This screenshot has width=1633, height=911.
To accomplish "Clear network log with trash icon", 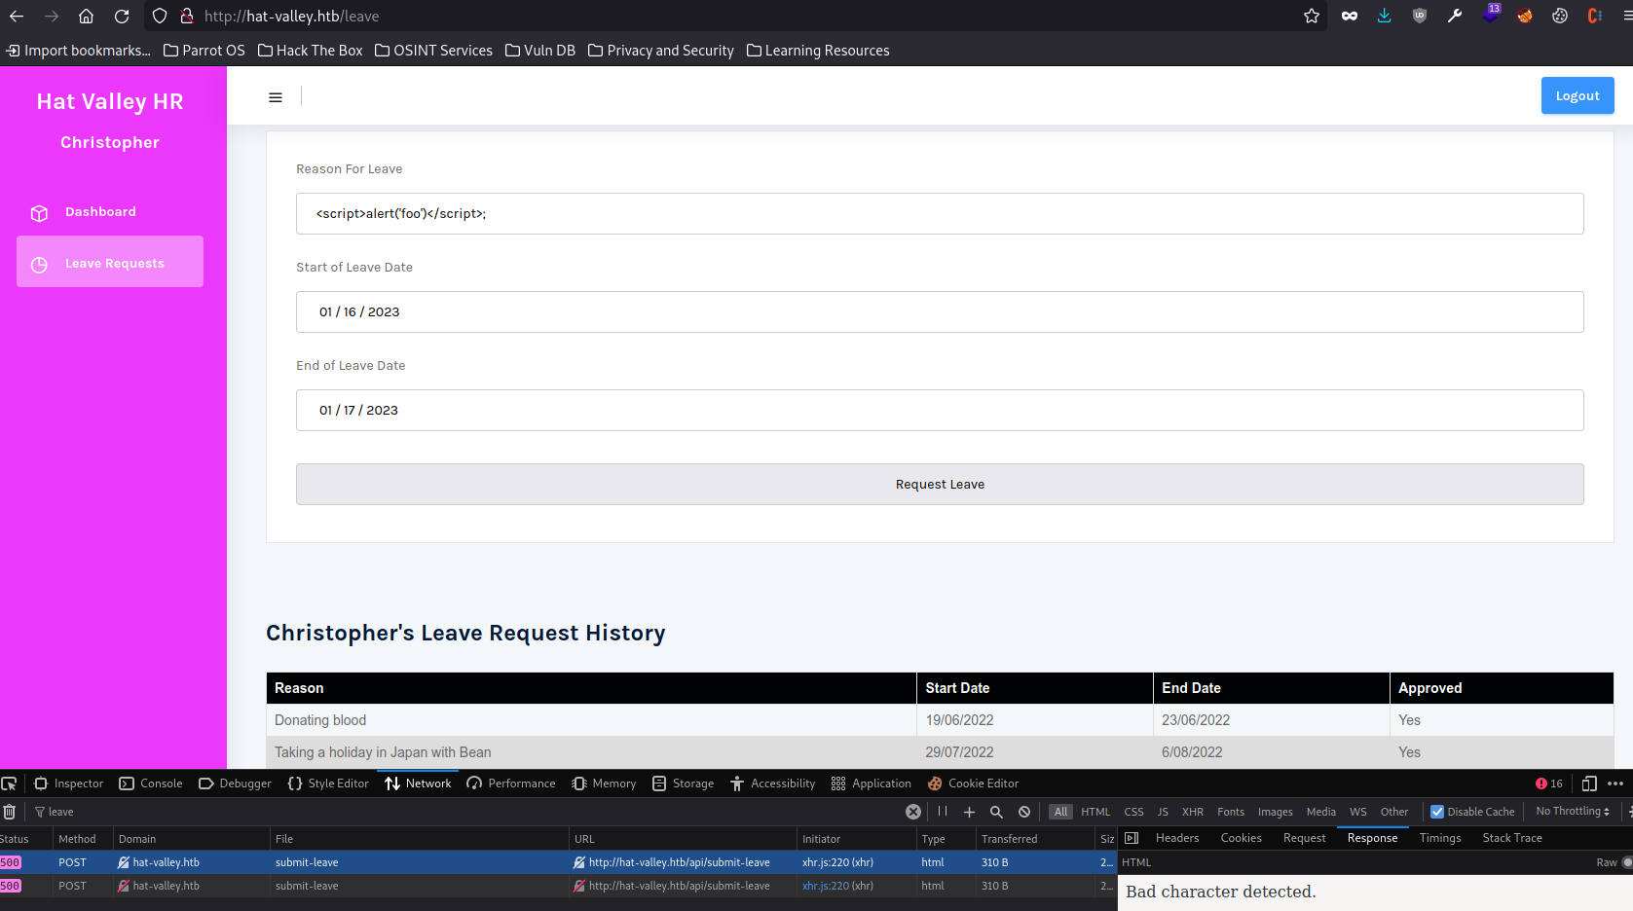I will (x=10, y=812).
